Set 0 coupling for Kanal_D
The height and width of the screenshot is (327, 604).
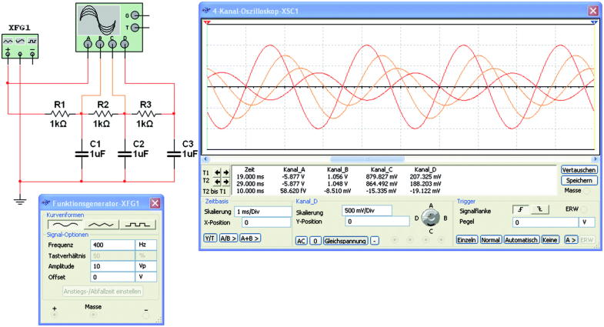[315, 241]
